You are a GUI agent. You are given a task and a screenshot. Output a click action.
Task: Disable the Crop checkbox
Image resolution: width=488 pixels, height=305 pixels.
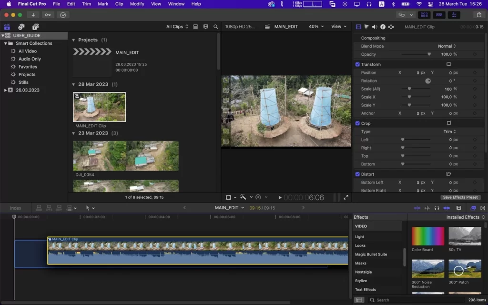(357, 123)
